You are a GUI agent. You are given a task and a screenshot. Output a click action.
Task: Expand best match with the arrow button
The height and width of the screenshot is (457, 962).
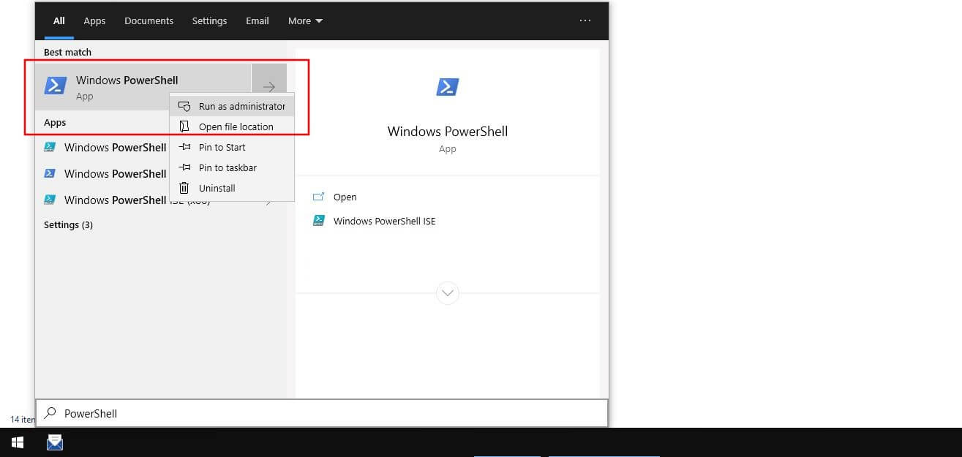(269, 87)
